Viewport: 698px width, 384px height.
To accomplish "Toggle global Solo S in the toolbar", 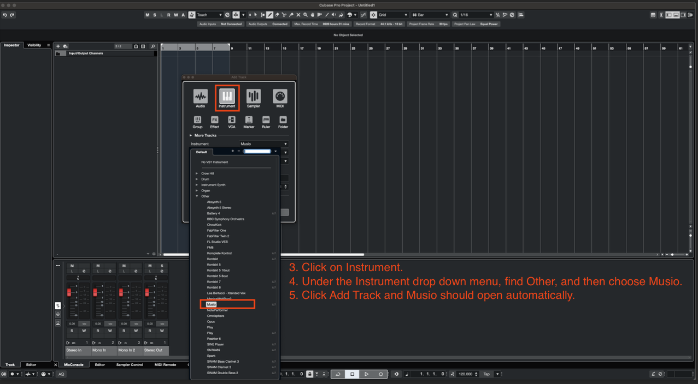I will (x=155, y=15).
